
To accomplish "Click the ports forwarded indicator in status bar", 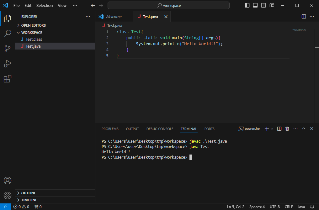I will click(38, 207).
